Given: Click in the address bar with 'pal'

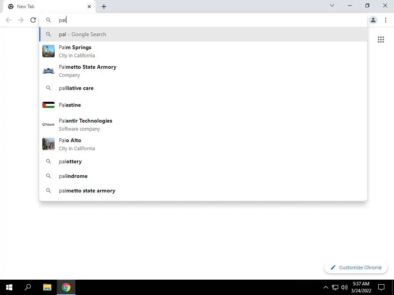Looking at the screenshot, I should pyautogui.click(x=203, y=20).
